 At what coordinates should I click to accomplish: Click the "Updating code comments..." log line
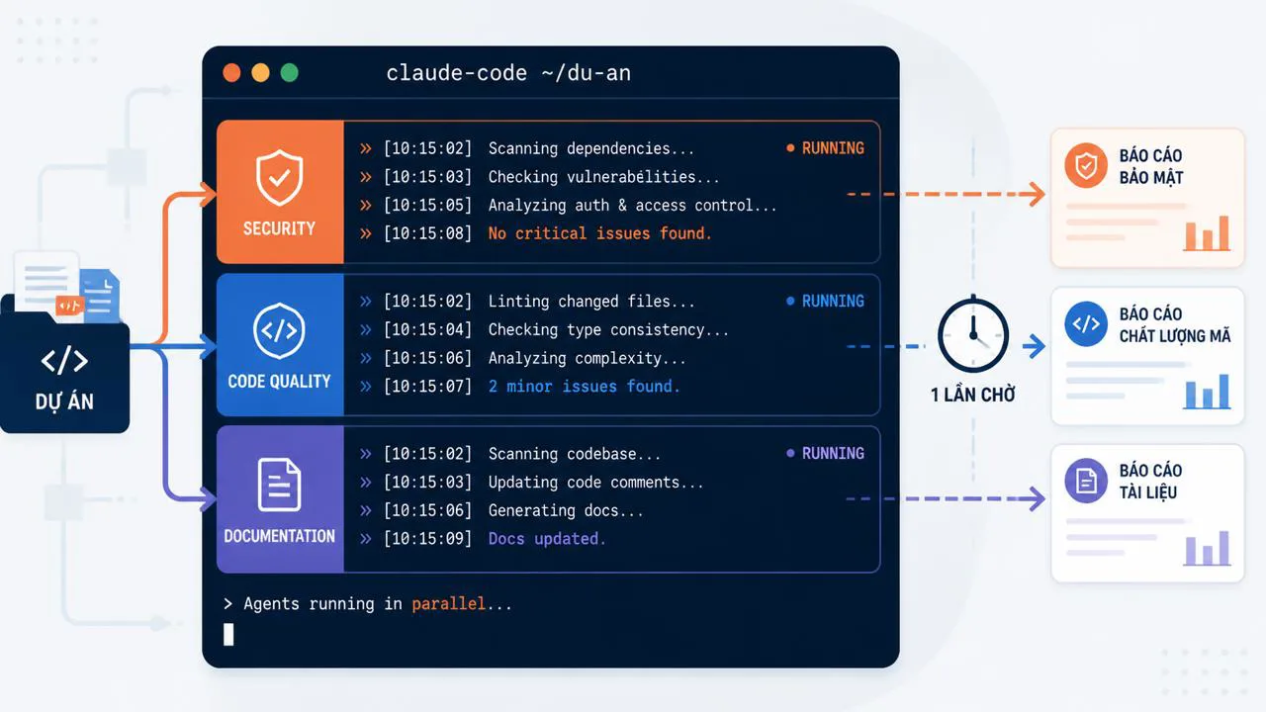tap(596, 483)
